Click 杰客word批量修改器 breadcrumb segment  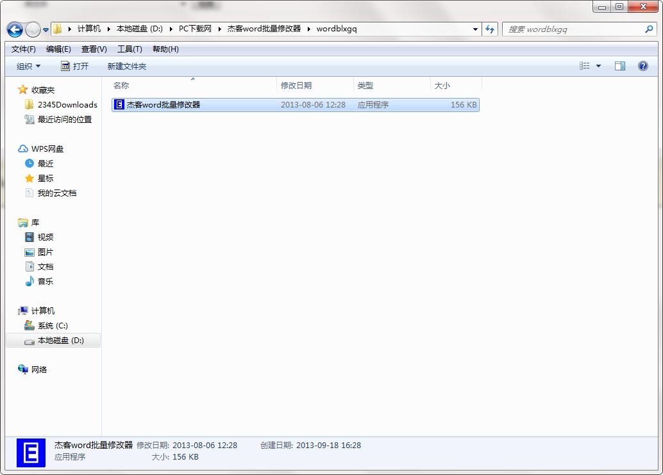click(264, 29)
